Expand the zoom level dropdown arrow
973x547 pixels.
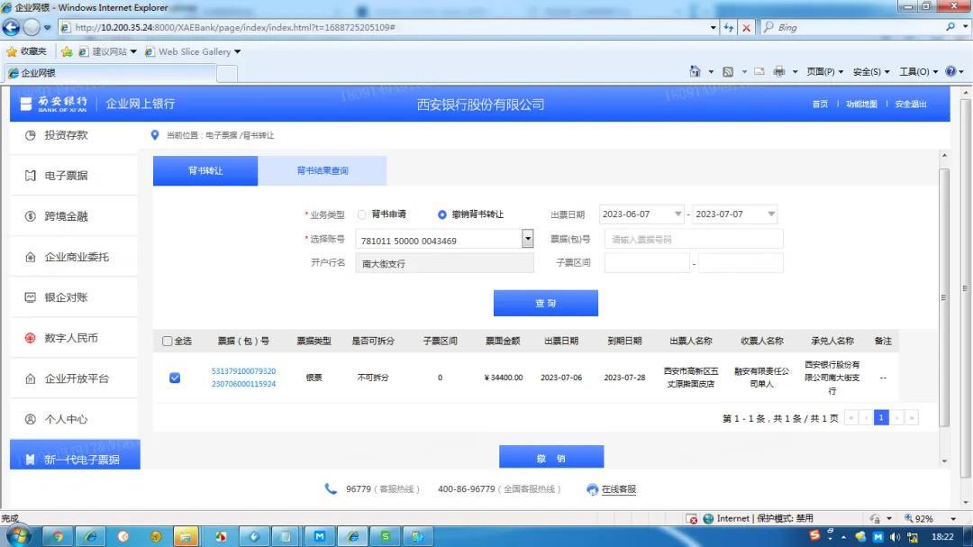point(953,518)
